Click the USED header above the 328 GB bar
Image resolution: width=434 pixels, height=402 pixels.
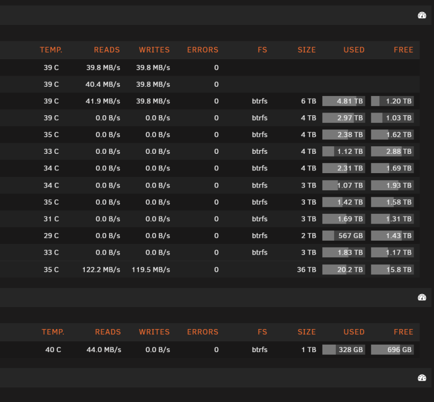[x=354, y=332]
